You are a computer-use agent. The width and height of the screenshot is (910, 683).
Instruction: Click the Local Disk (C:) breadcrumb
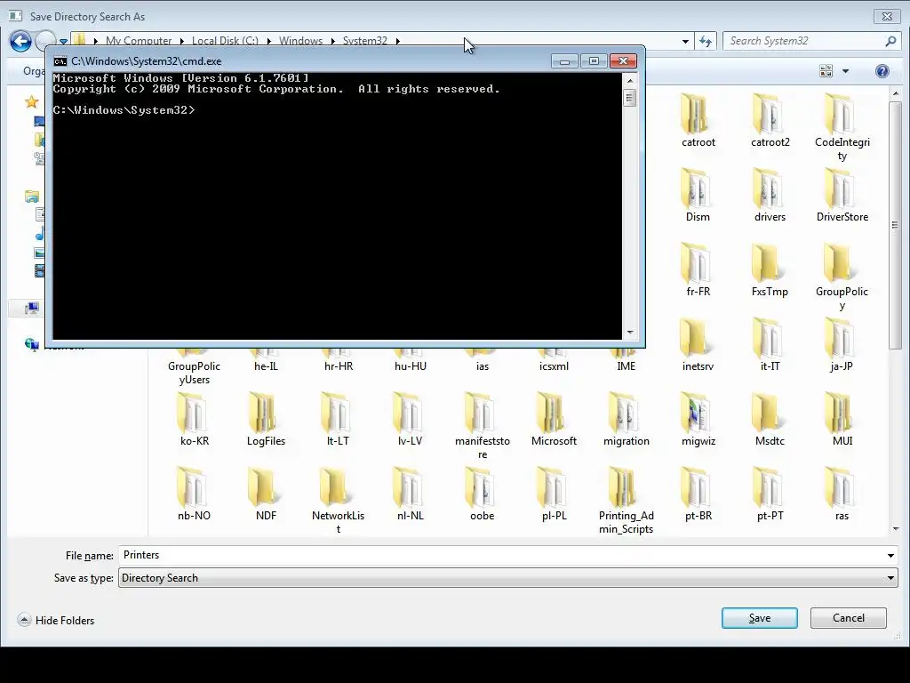pos(225,41)
